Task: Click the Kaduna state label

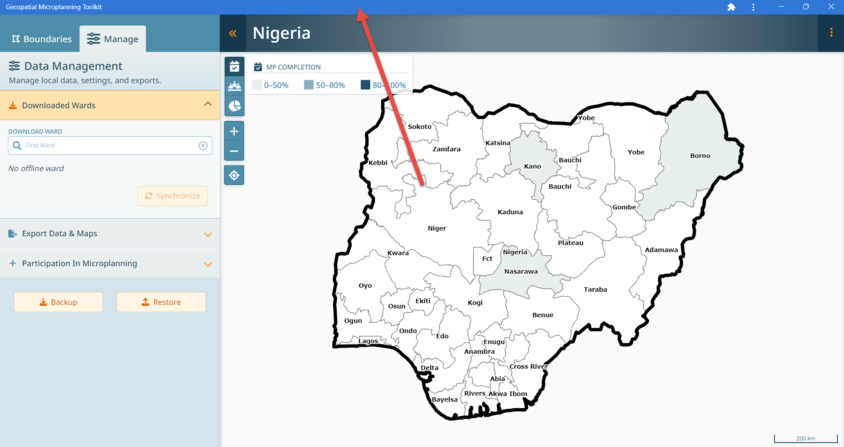Action: (x=510, y=212)
